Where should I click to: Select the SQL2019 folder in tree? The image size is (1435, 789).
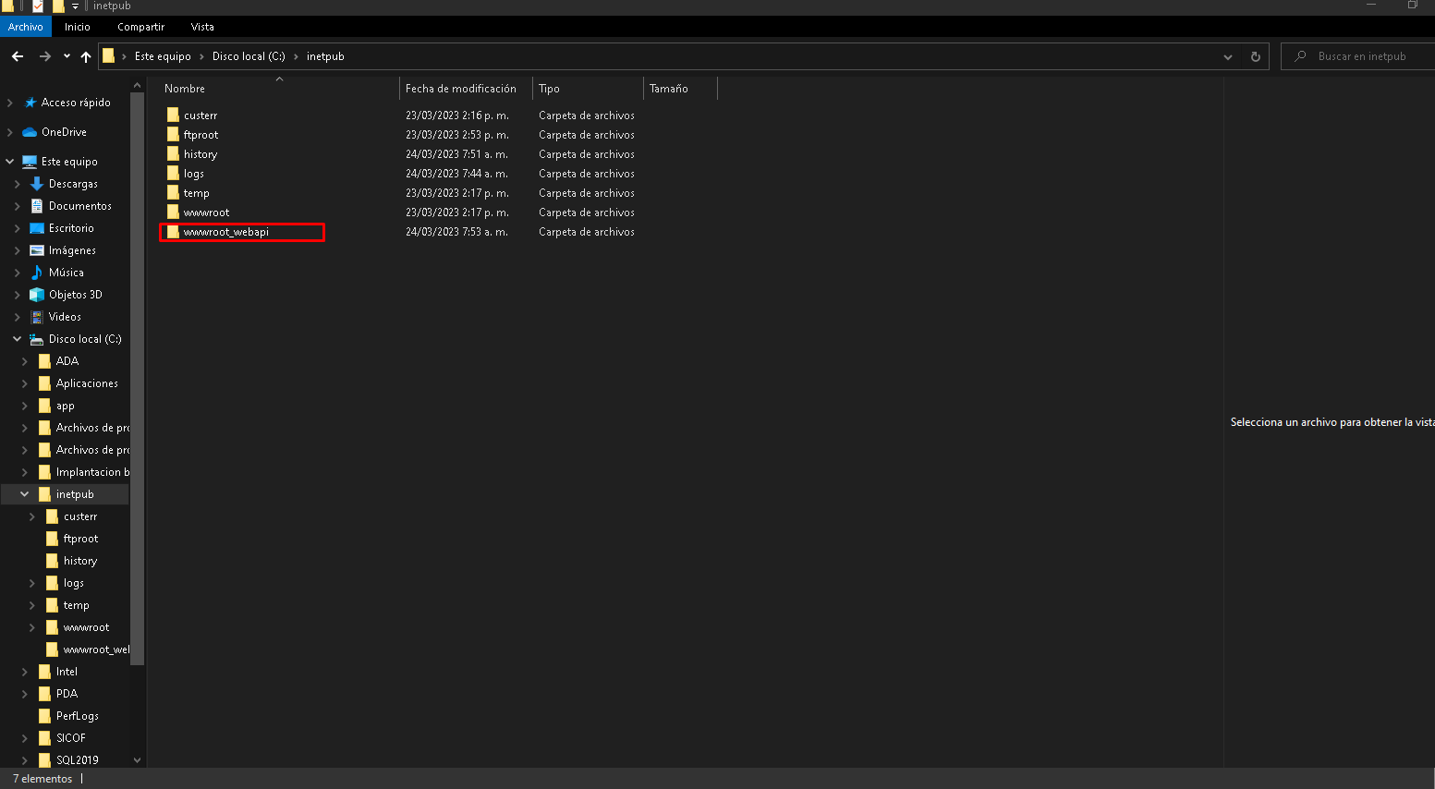tap(77, 760)
